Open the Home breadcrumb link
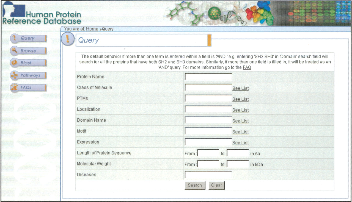The width and height of the screenshot is (352, 202). click(x=92, y=29)
